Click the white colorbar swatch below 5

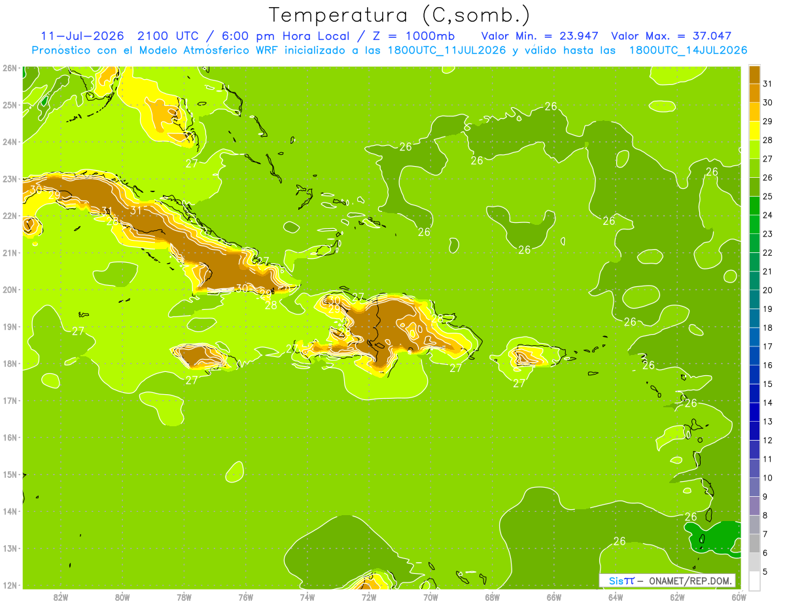click(754, 581)
